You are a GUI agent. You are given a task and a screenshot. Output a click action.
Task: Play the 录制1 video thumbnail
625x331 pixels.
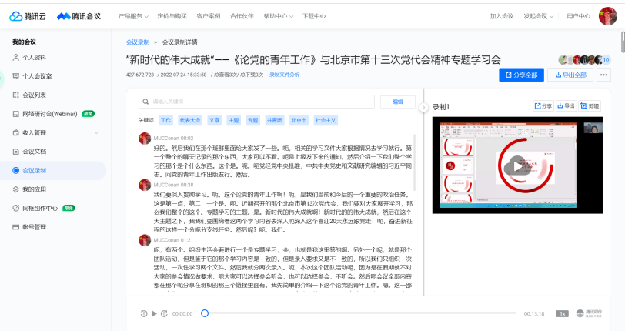[x=513, y=165]
